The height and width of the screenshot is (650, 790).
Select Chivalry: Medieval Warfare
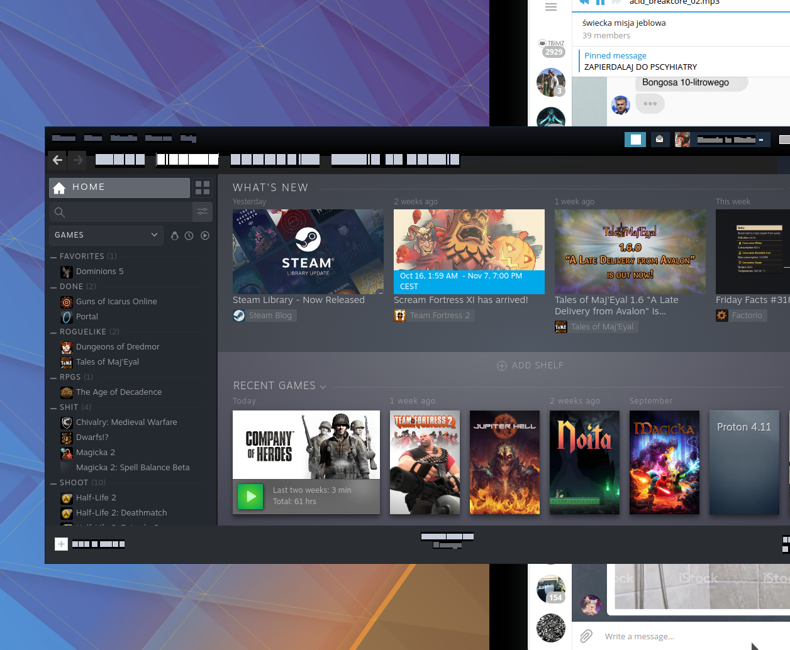pyautogui.click(x=126, y=422)
